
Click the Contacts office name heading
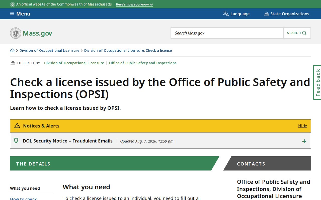tap(274, 189)
